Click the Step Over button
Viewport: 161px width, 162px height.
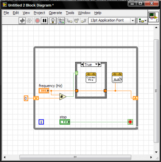pos(77,21)
